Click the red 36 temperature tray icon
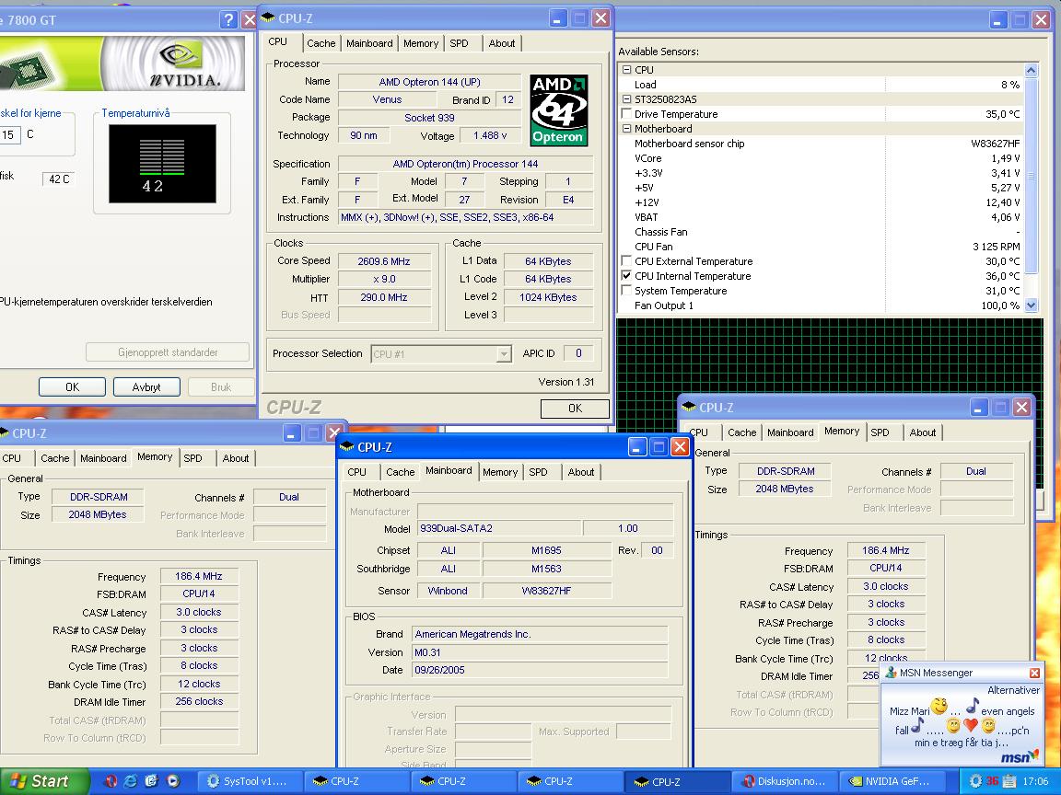1061x795 pixels. 992,781
